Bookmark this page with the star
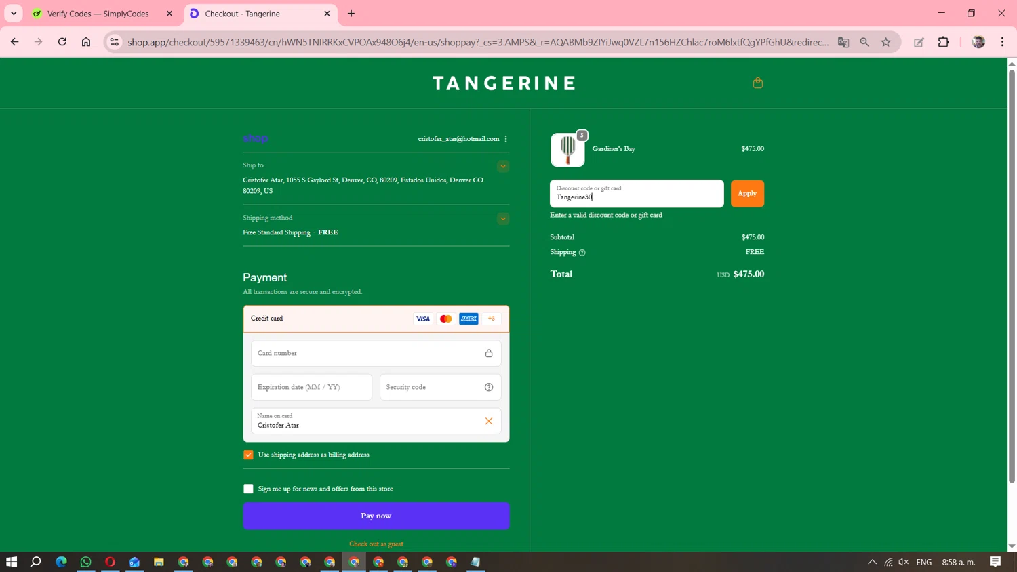 pyautogui.click(x=886, y=42)
